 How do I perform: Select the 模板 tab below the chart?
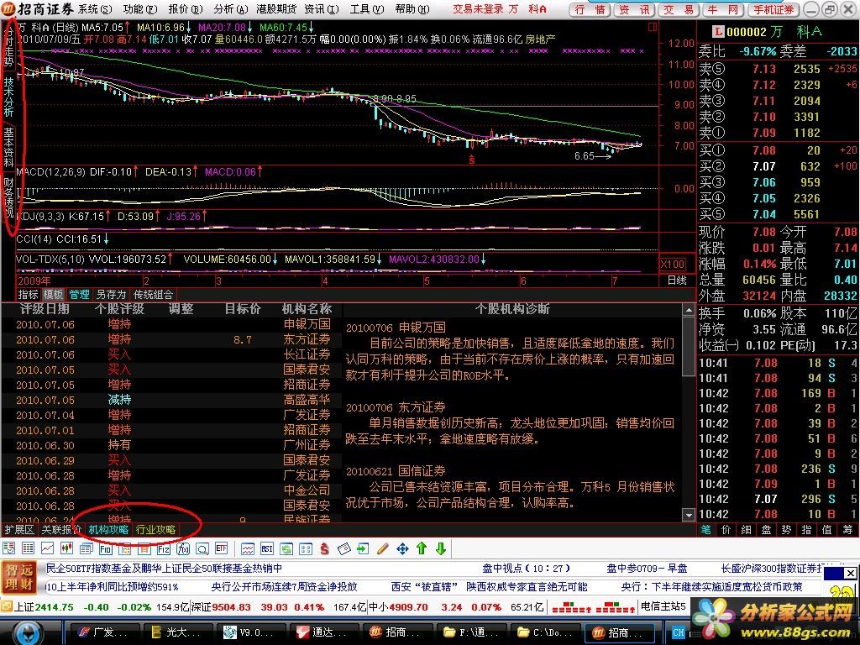[x=53, y=295]
